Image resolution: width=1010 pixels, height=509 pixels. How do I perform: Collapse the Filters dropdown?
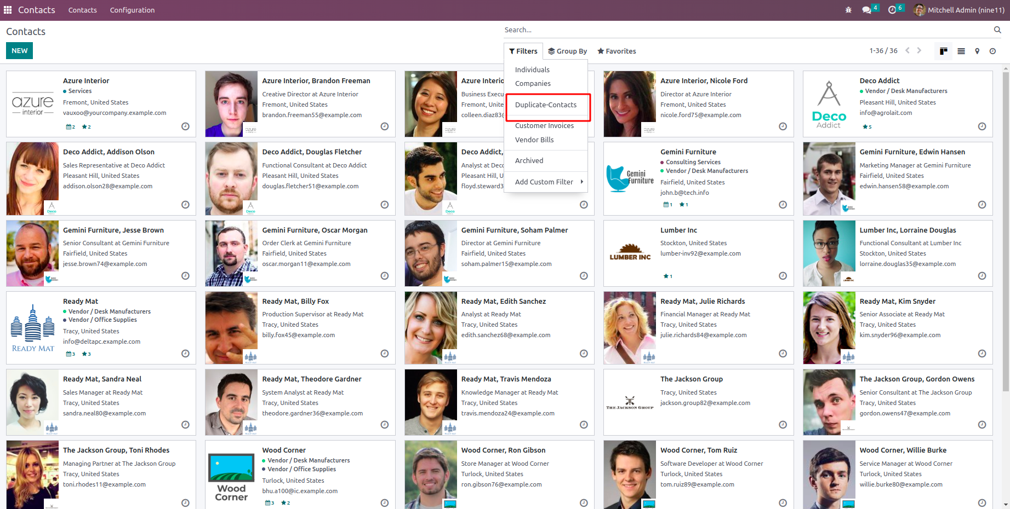523,51
